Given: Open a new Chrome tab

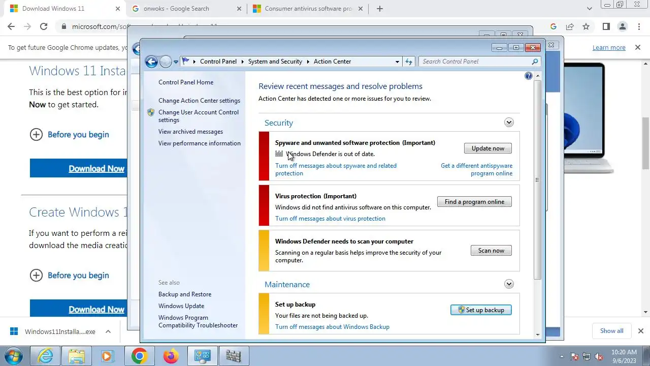Looking at the screenshot, I should [380, 9].
